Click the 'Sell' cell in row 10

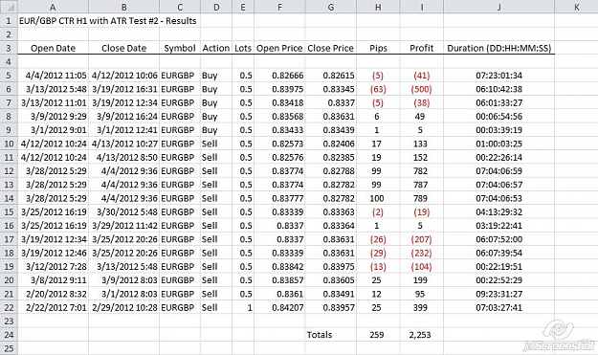[216, 144]
